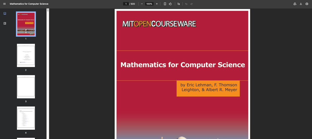Click the page number input field
312x139 pixels.
pos(126,4)
